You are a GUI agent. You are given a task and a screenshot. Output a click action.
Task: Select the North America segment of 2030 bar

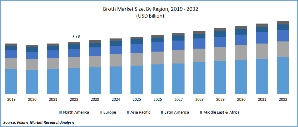pyautogui.click(x=241, y=77)
